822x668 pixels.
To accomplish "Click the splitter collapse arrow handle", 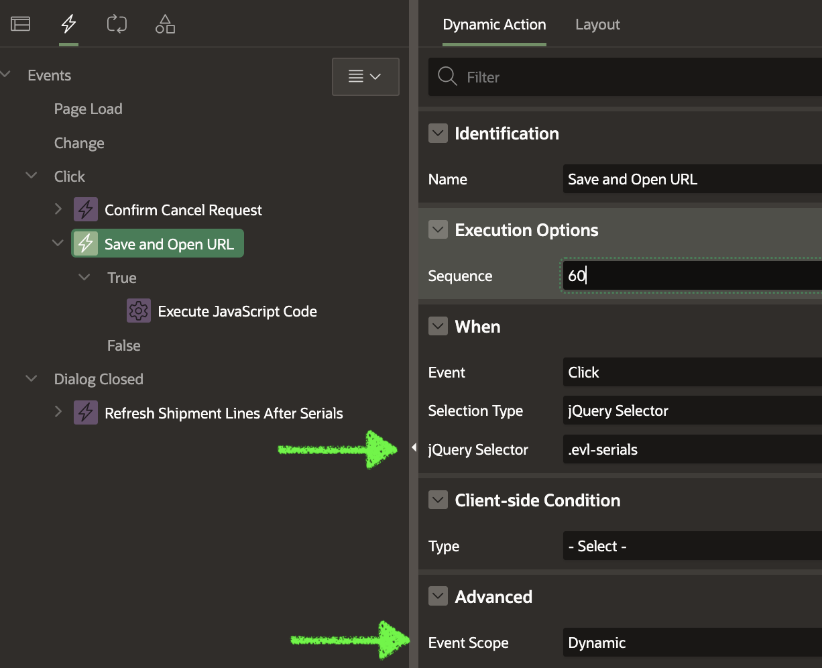I will (414, 447).
